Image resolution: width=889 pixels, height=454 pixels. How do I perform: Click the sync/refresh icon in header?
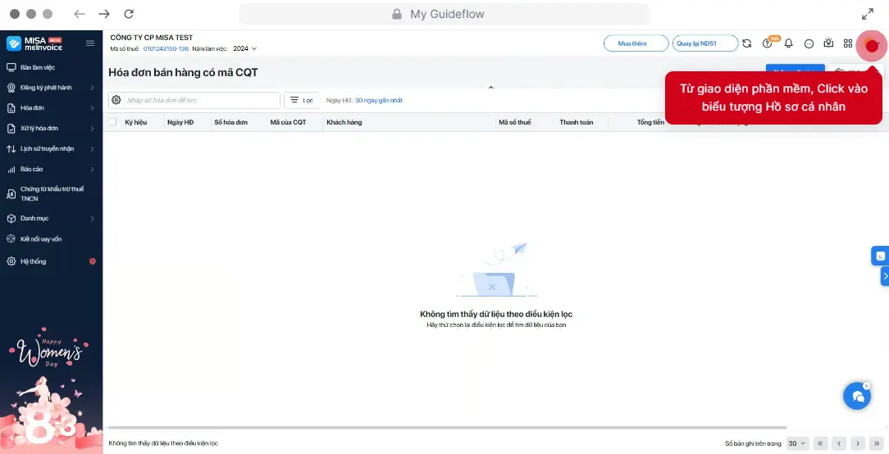746,43
